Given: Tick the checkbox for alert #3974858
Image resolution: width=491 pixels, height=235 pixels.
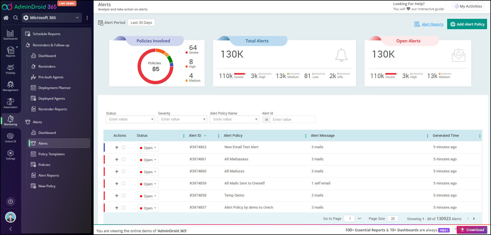Looking at the screenshot, I should pos(123,196).
